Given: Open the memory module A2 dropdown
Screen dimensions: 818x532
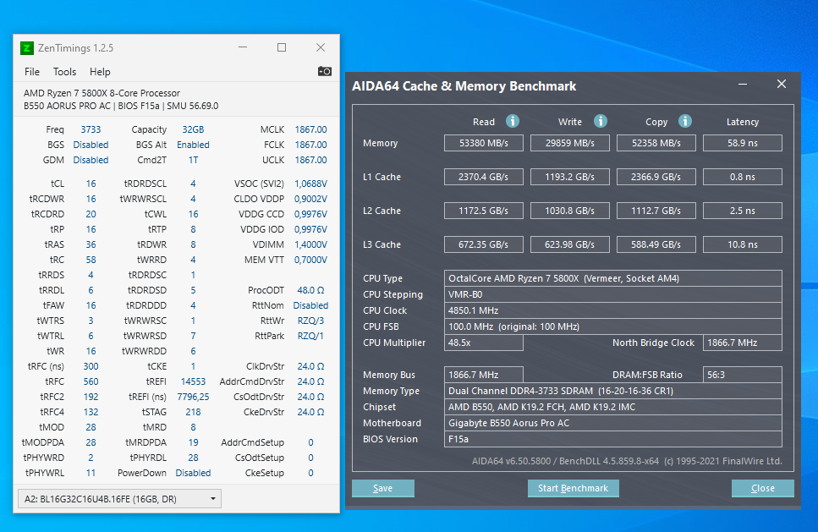Looking at the screenshot, I should (119, 499).
